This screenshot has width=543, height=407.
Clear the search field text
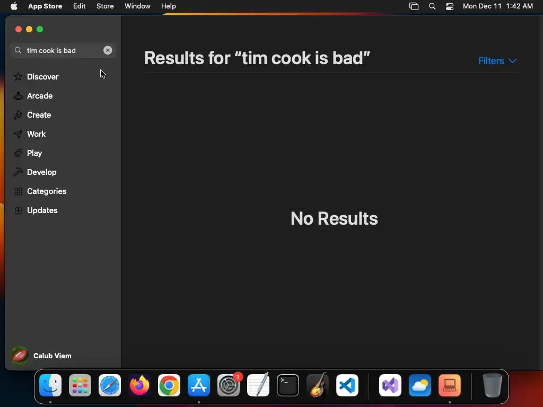point(108,50)
